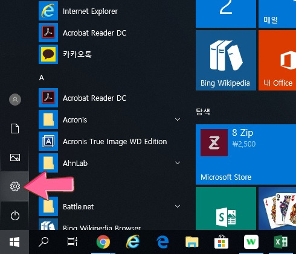The image size is (296, 254).
Task: Expand the Battle.net folder chevron
Action: pyautogui.click(x=178, y=206)
